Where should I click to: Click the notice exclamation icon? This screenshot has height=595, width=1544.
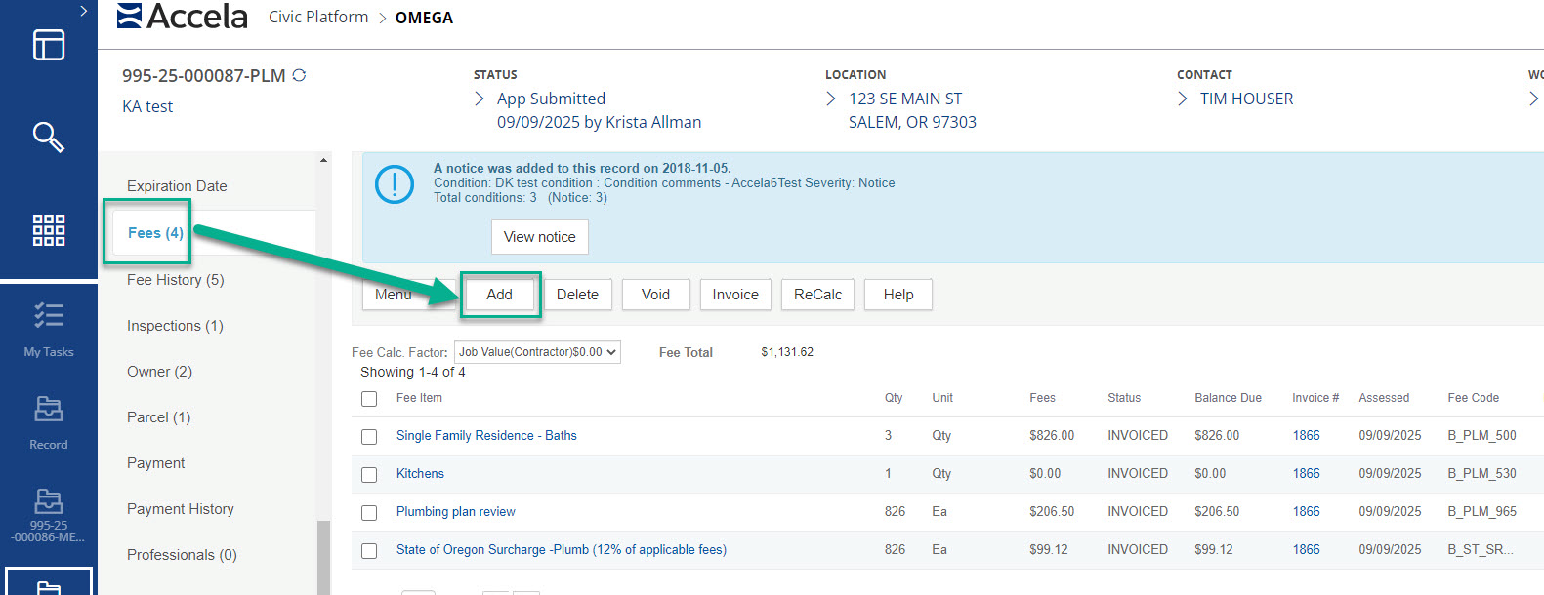(x=395, y=184)
